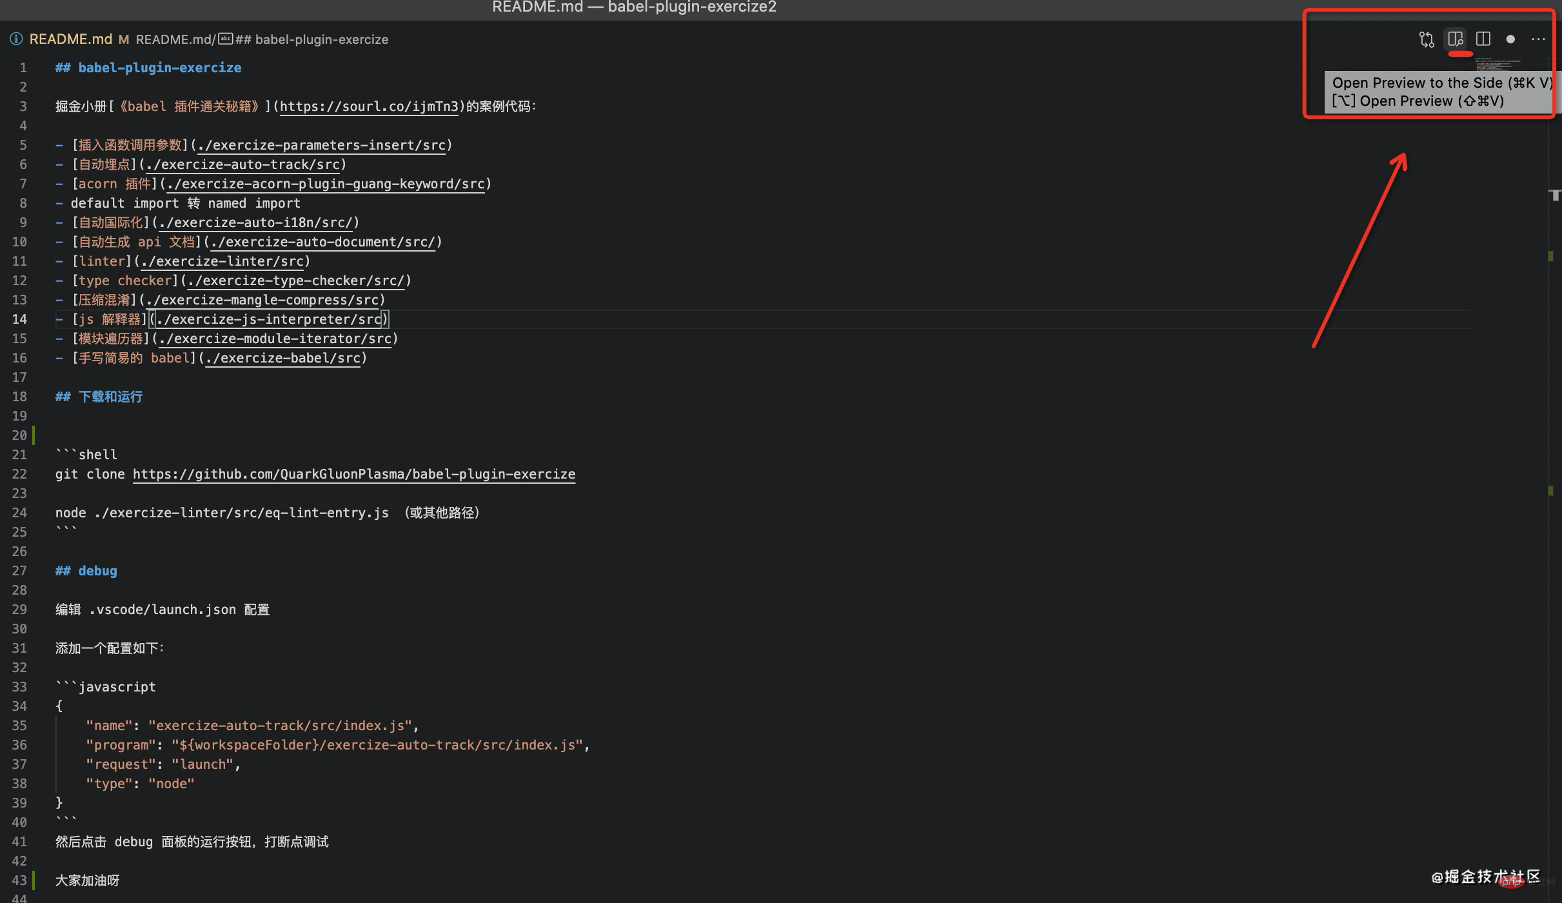Viewport: 1562px width, 903px height.
Task: Select the README.md breadcrumb file name
Action: (71, 39)
